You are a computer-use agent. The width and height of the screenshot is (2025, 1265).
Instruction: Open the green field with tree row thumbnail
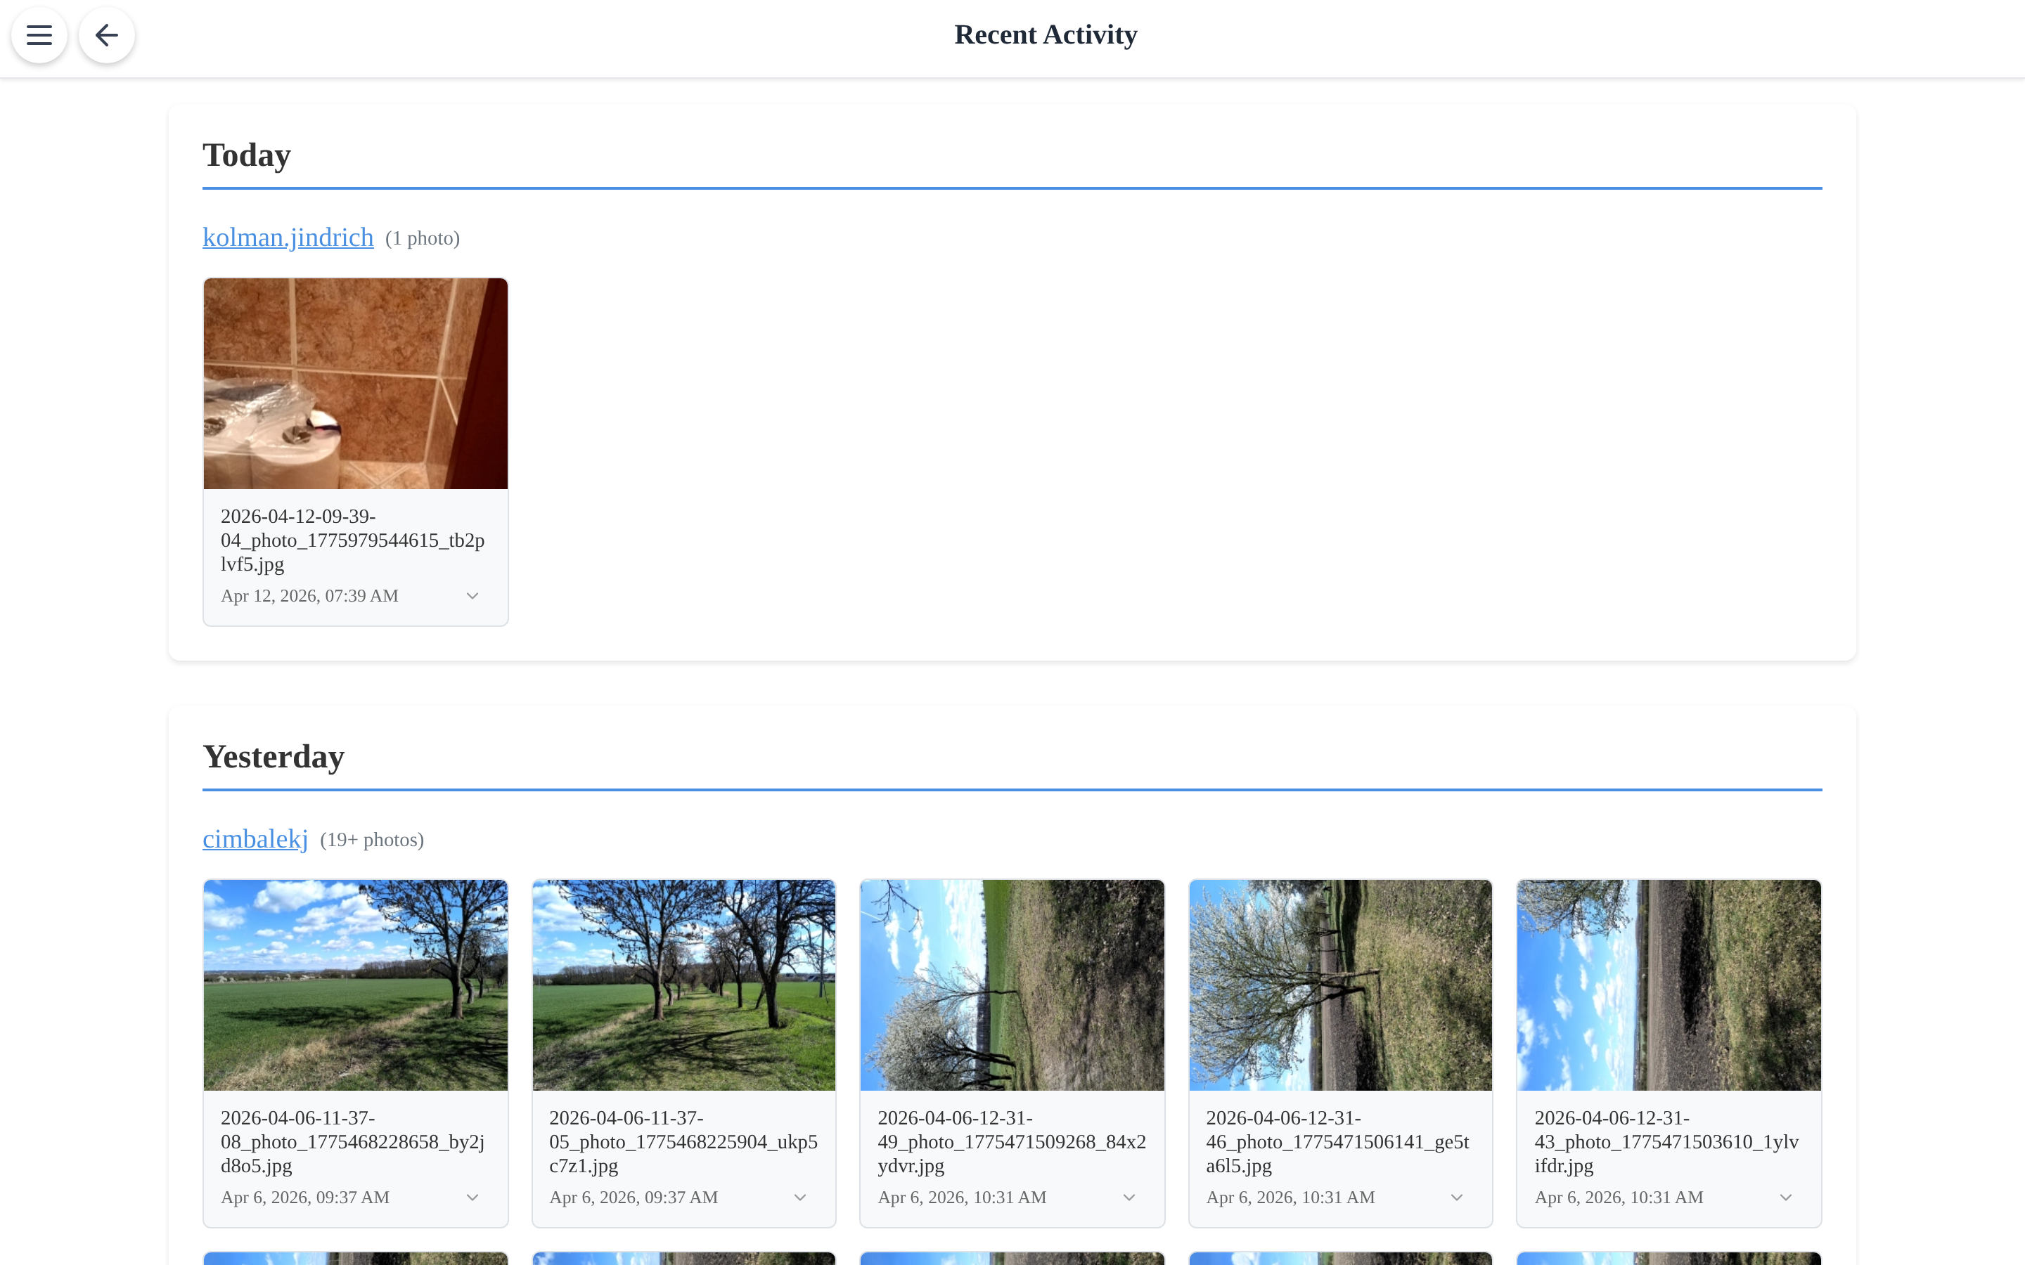tap(356, 985)
